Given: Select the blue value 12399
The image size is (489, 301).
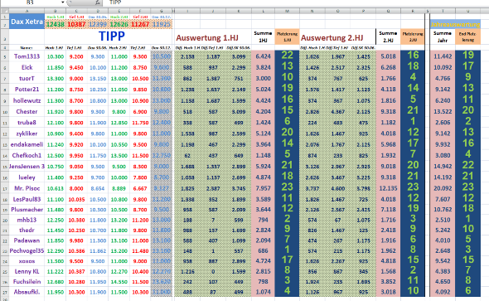Looking at the screenshot, I should click(98, 24).
